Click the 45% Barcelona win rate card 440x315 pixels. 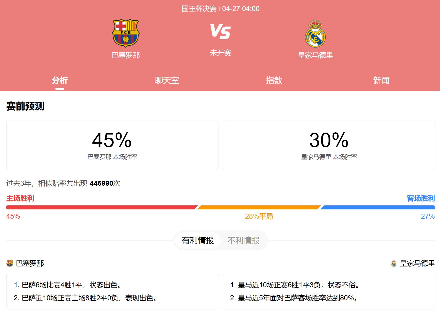112,145
